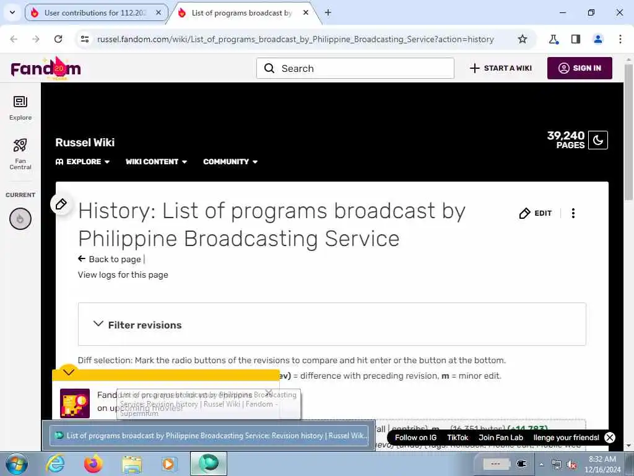Select List of programs broadcast tab
The height and width of the screenshot is (476, 634).
point(243,12)
